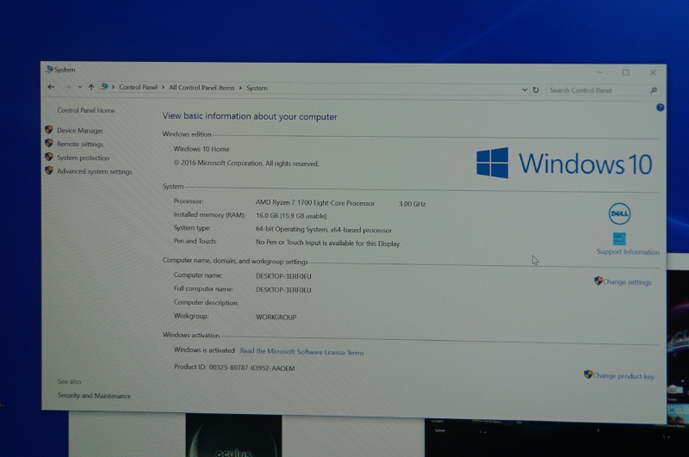Click shield icon beside Change settings

(x=598, y=281)
